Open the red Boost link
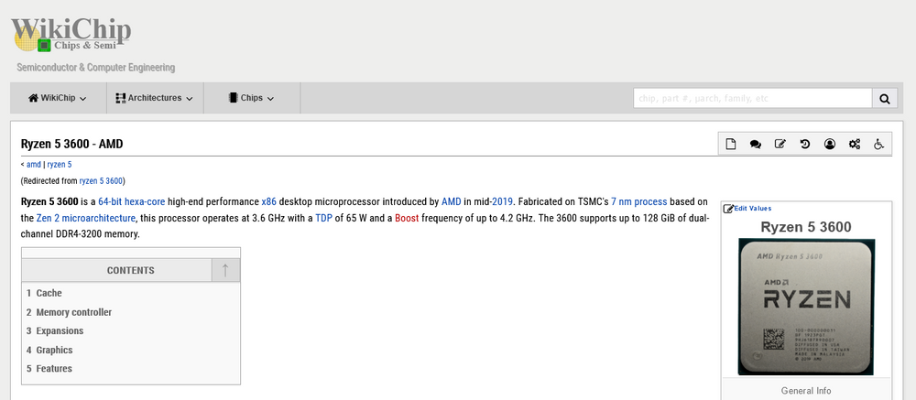The image size is (916, 400). pos(407,219)
